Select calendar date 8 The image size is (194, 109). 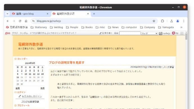point(17,74)
